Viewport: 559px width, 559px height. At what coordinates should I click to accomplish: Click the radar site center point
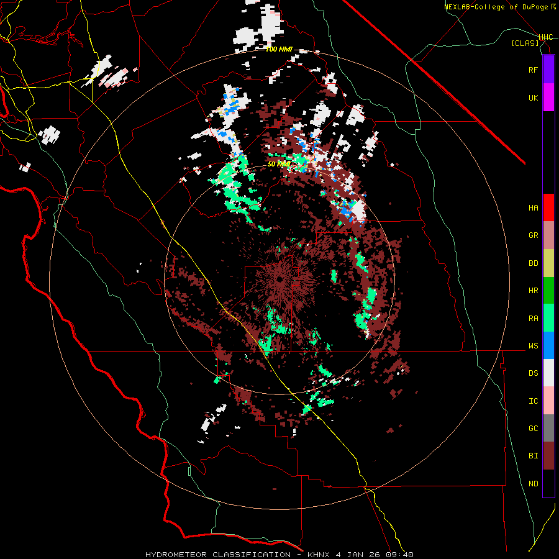[x=279, y=279]
